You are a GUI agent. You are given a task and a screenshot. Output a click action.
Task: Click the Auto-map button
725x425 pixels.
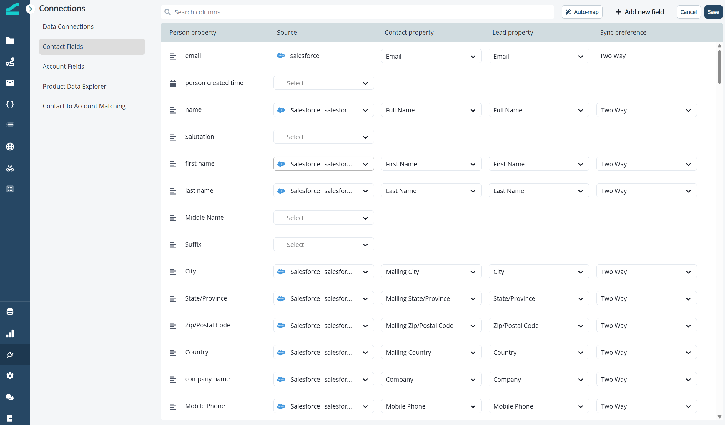coord(582,12)
